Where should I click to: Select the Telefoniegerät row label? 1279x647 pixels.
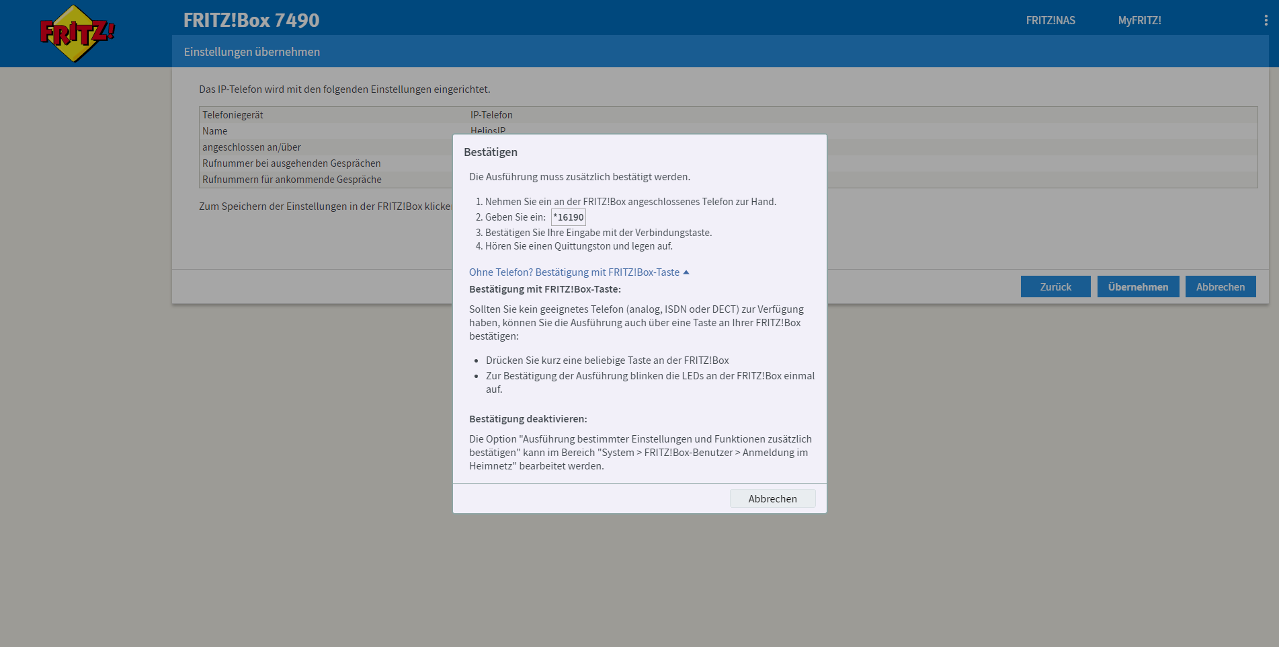tap(233, 115)
